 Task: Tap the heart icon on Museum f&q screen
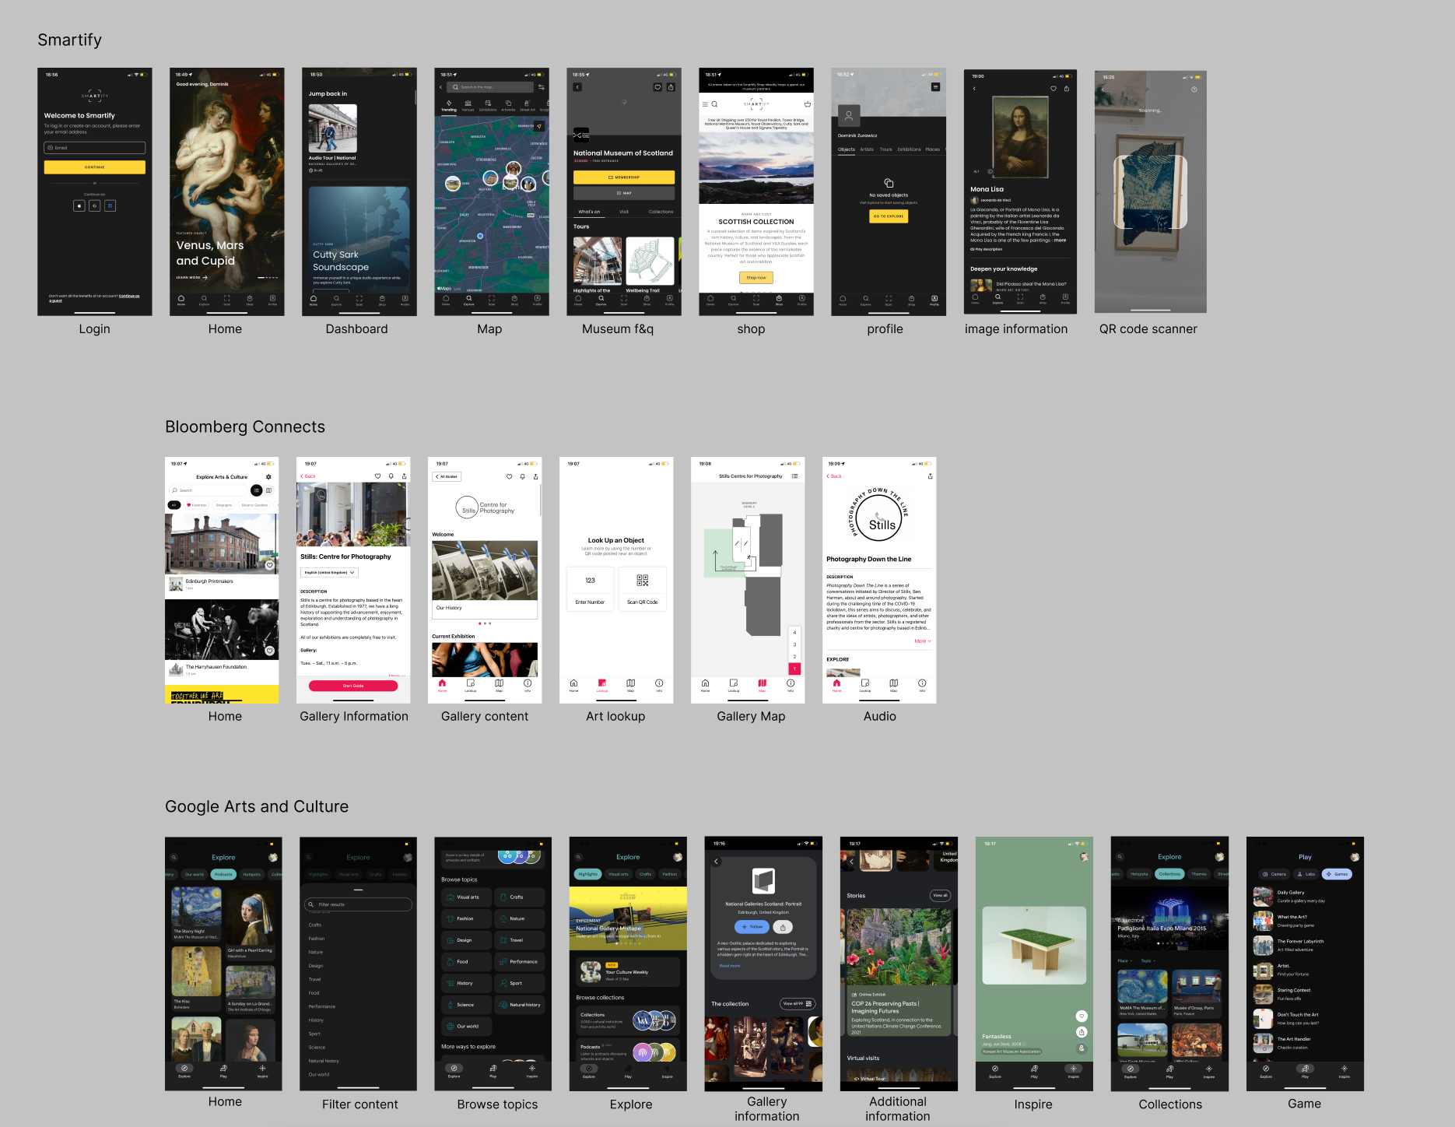coord(657,87)
